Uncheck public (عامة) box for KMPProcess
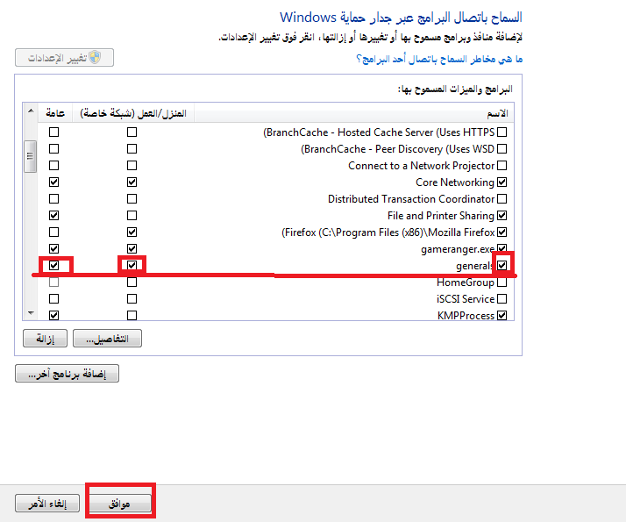The width and height of the screenshot is (626, 522). pos(53,315)
